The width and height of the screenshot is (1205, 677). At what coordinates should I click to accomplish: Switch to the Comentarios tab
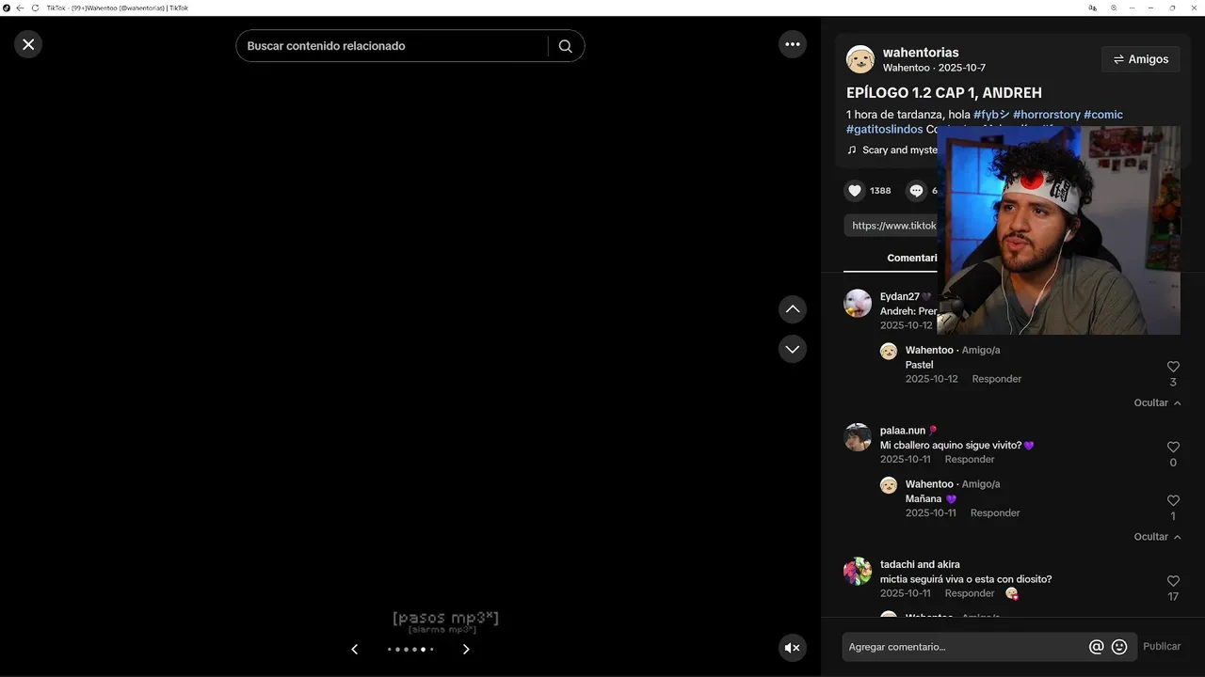coord(912,259)
